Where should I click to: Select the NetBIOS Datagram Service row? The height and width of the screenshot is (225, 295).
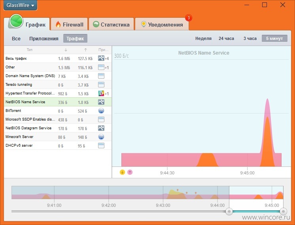[x=58, y=128]
